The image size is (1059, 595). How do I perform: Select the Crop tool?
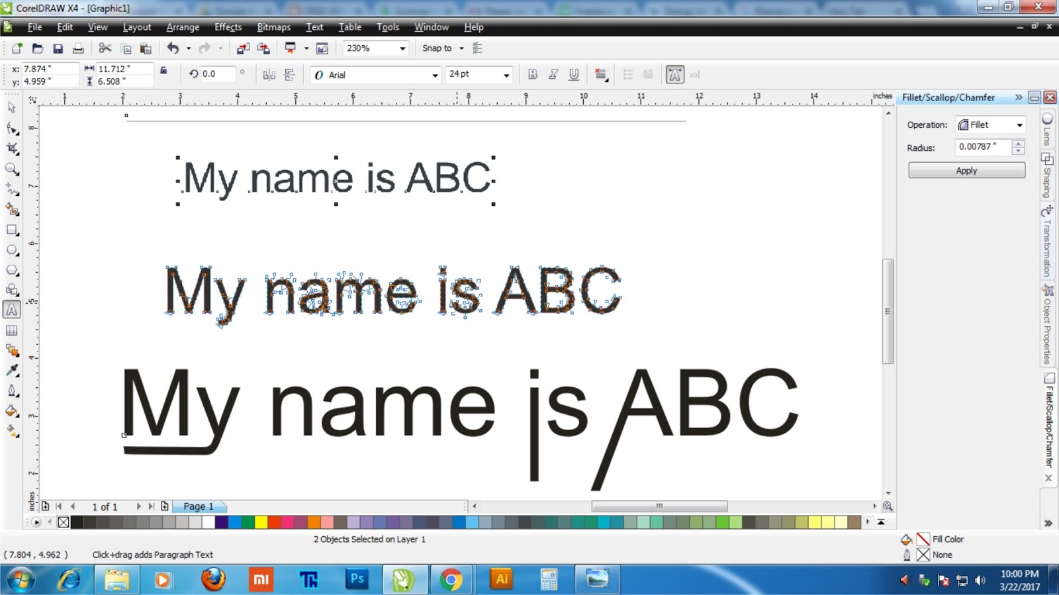coord(12,148)
